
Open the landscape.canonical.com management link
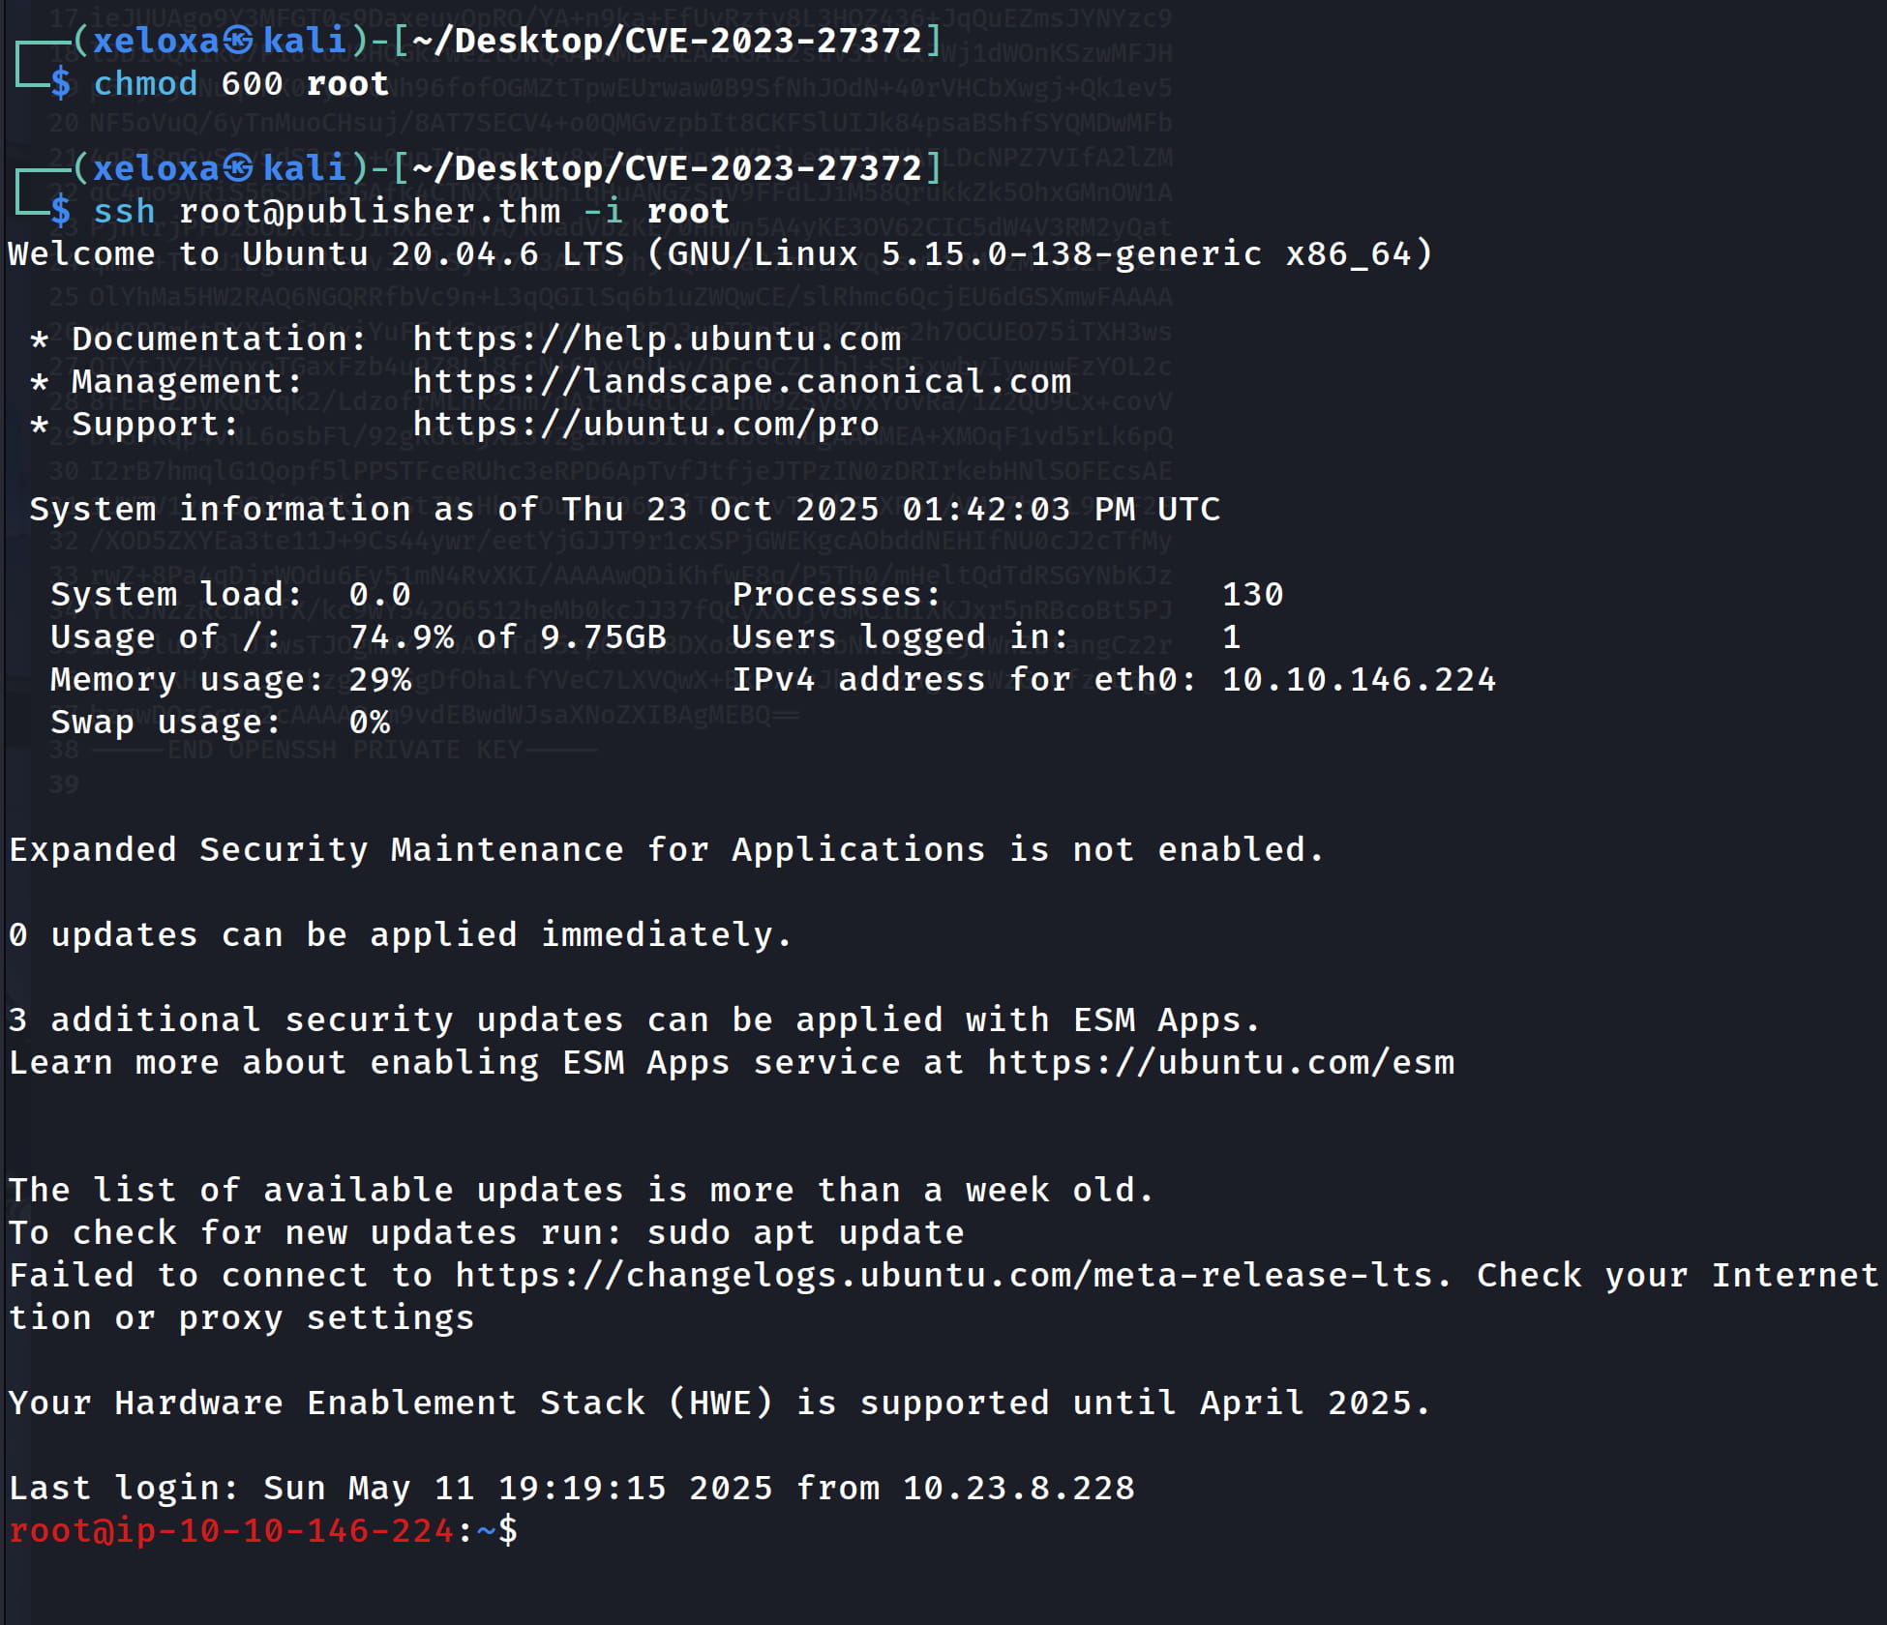741,381
